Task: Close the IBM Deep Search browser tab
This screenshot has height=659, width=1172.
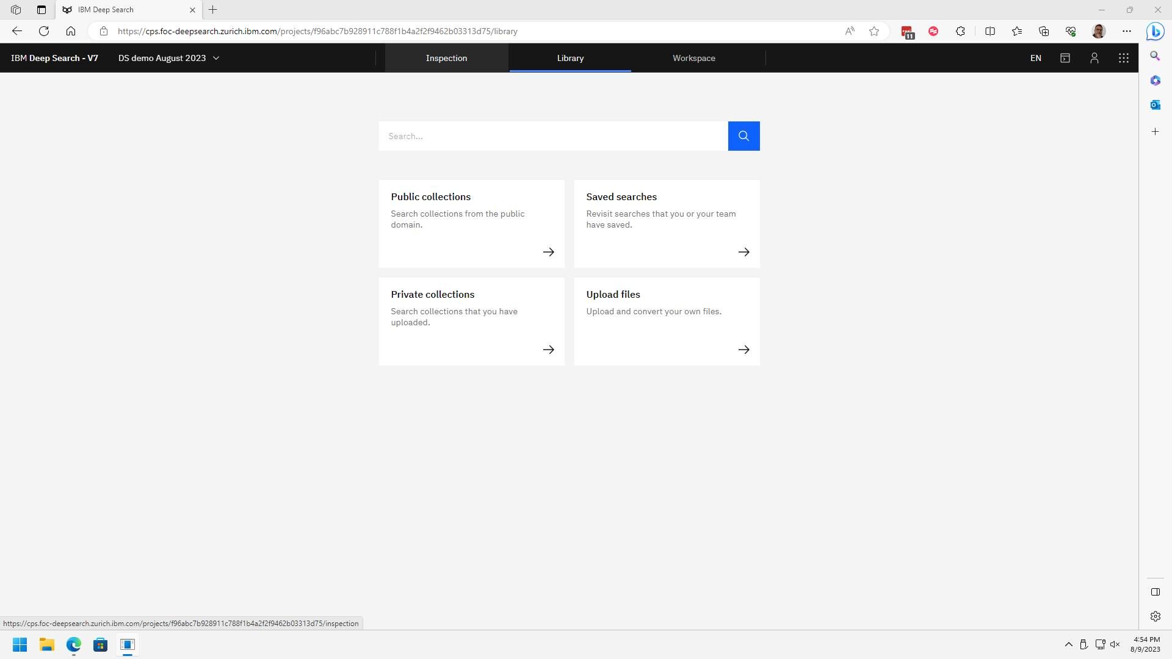Action: (192, 10)
